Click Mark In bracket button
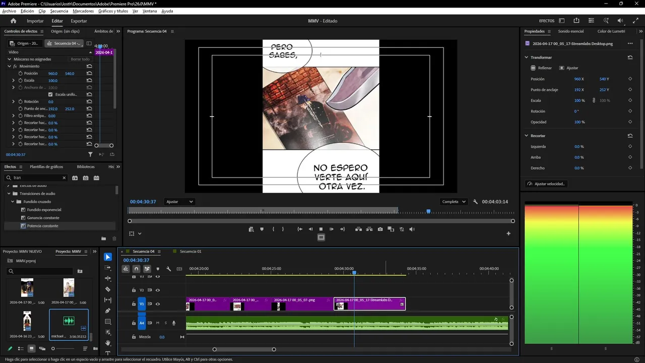The image size is (645, 363). pos(273,229)
